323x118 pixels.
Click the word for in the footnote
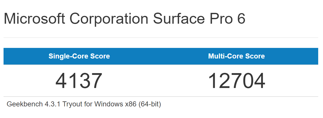[x=90, y=104]
